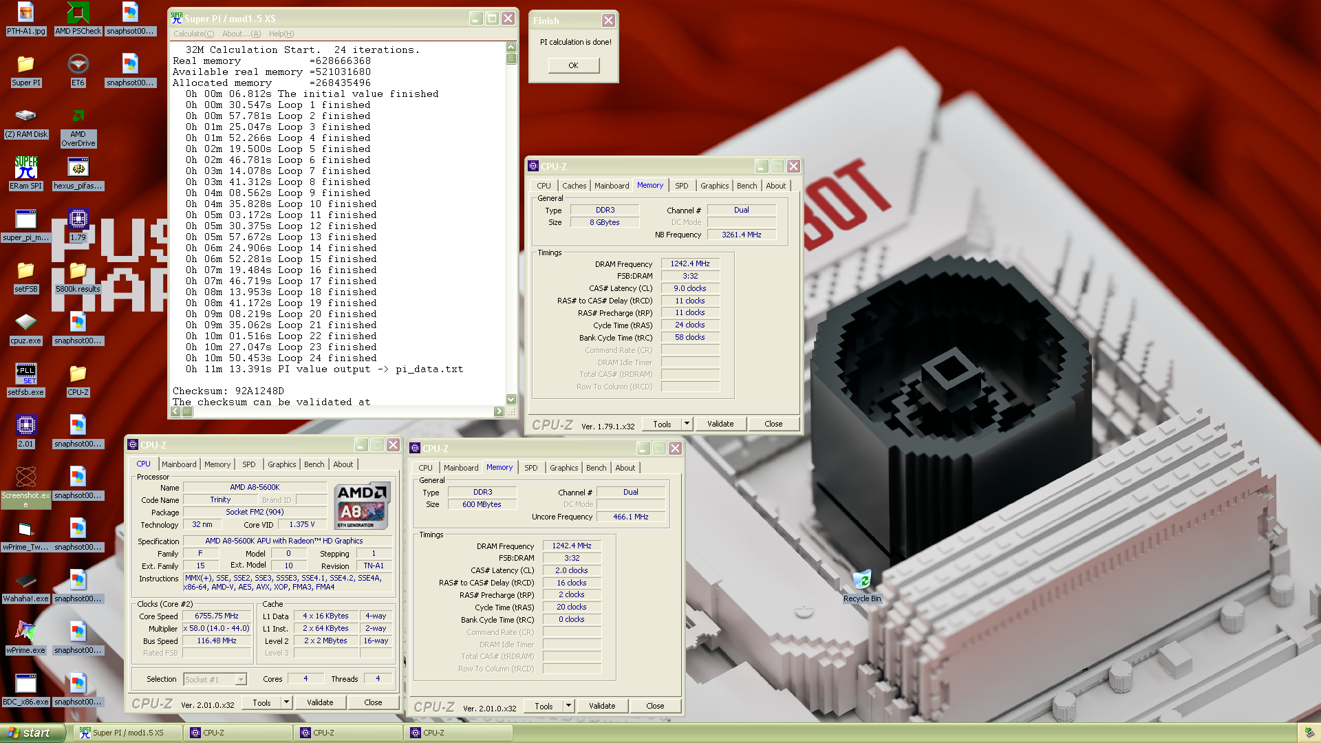Launch Screenshot.exe desktop icon
This screenshot has height=743, width=1321.
[25, 487]
